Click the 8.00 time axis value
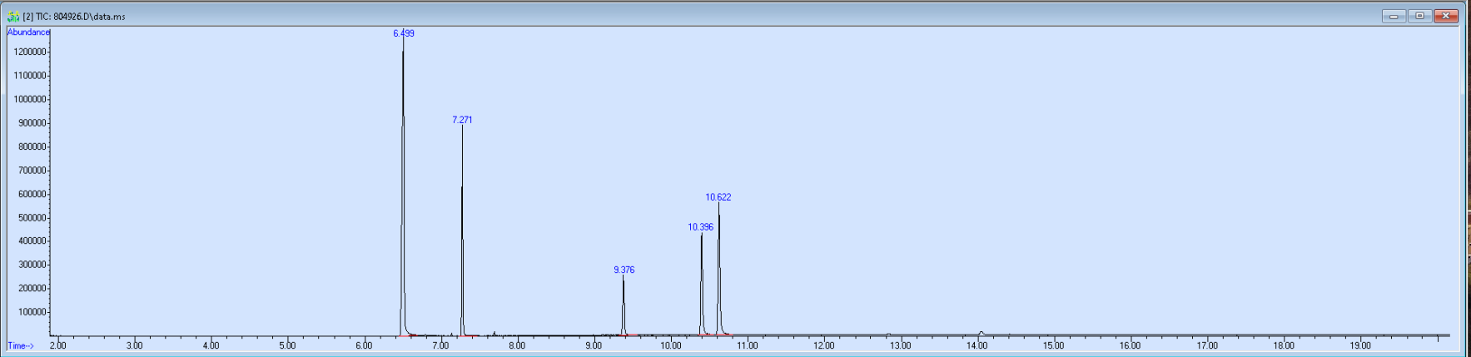The image size is (1471, 357). tap(517, 345)
